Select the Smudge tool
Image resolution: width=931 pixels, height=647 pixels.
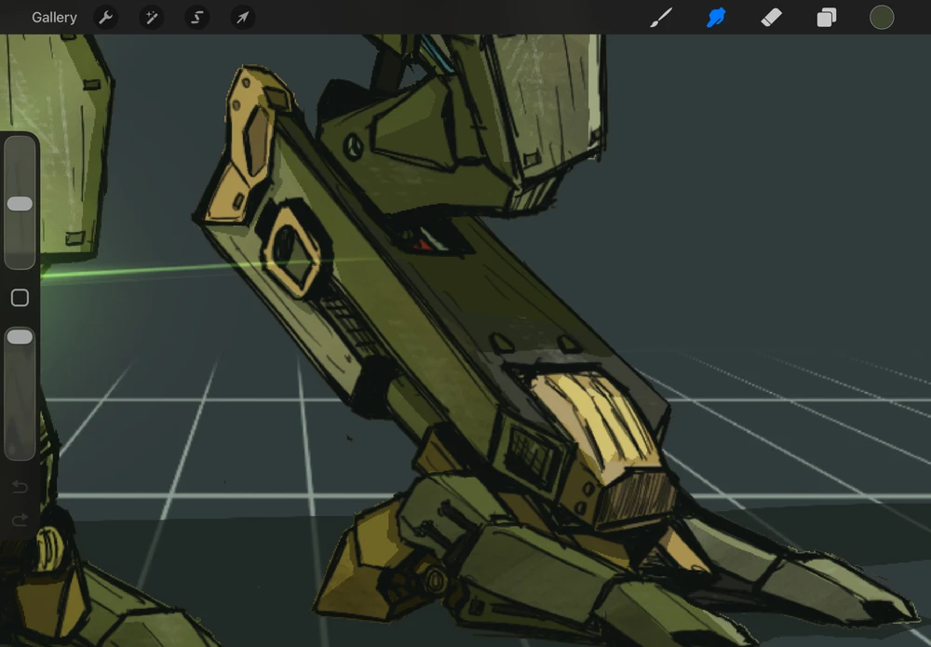pos(716,18)
